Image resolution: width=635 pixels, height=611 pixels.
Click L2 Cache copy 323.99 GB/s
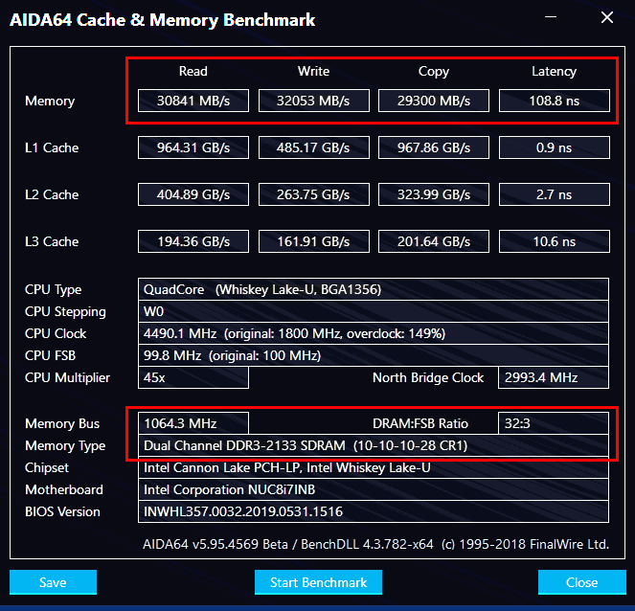434,194
